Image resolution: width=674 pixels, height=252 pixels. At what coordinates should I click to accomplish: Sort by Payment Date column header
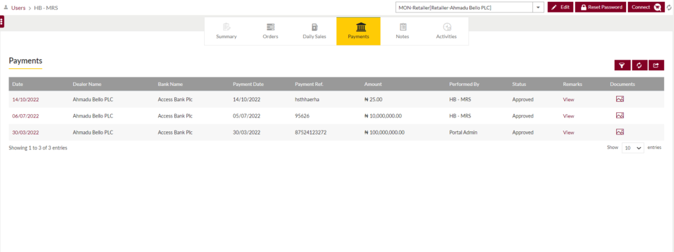coord(248,84)
